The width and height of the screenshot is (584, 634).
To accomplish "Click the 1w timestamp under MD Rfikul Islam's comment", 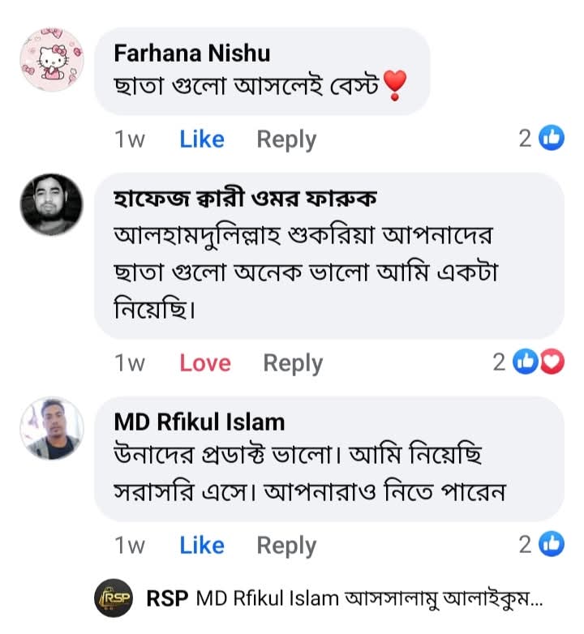I will [130, 546].
